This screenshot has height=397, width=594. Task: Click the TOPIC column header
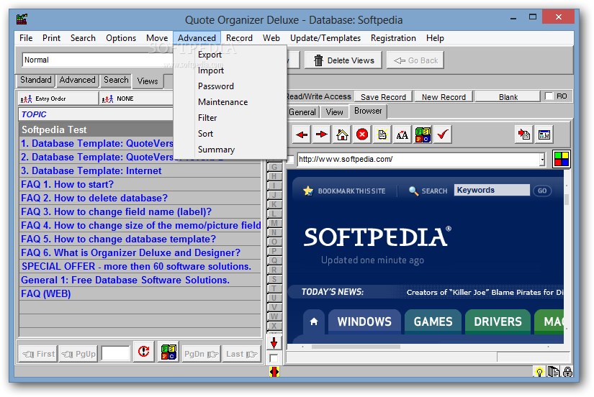click(x=96, y=114)
